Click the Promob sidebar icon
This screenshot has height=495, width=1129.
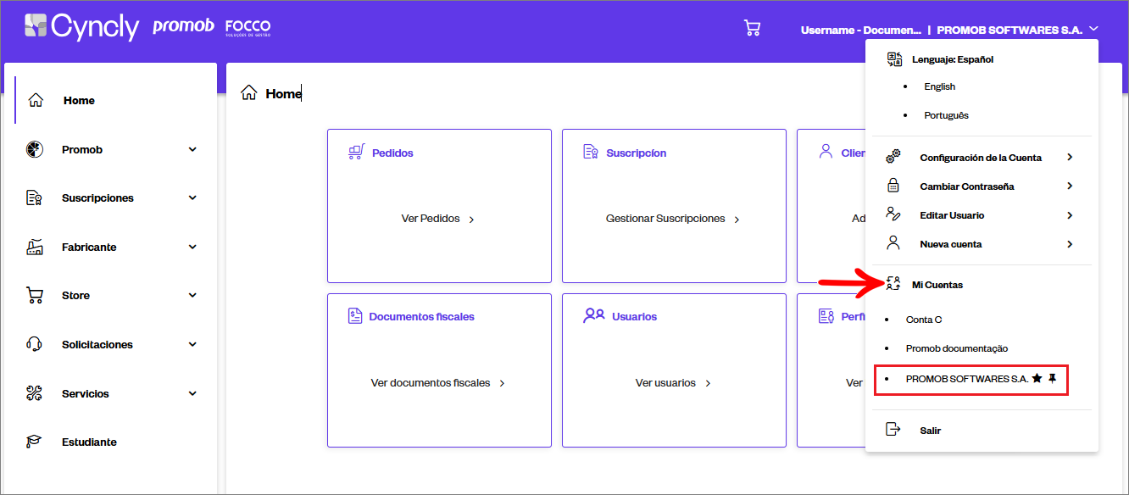[35, 149]
